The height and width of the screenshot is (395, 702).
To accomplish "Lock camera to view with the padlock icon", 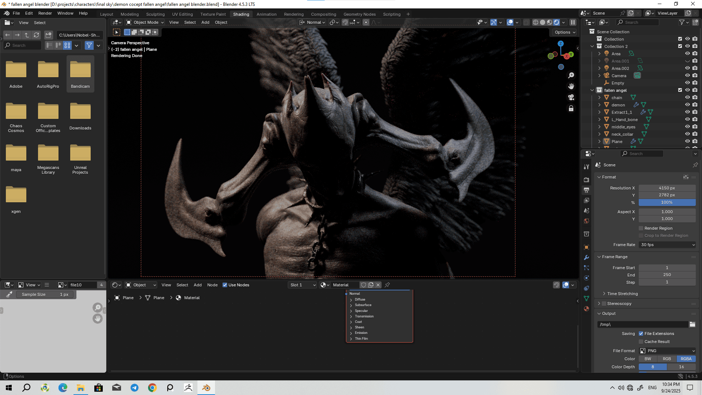I will 571,108.
